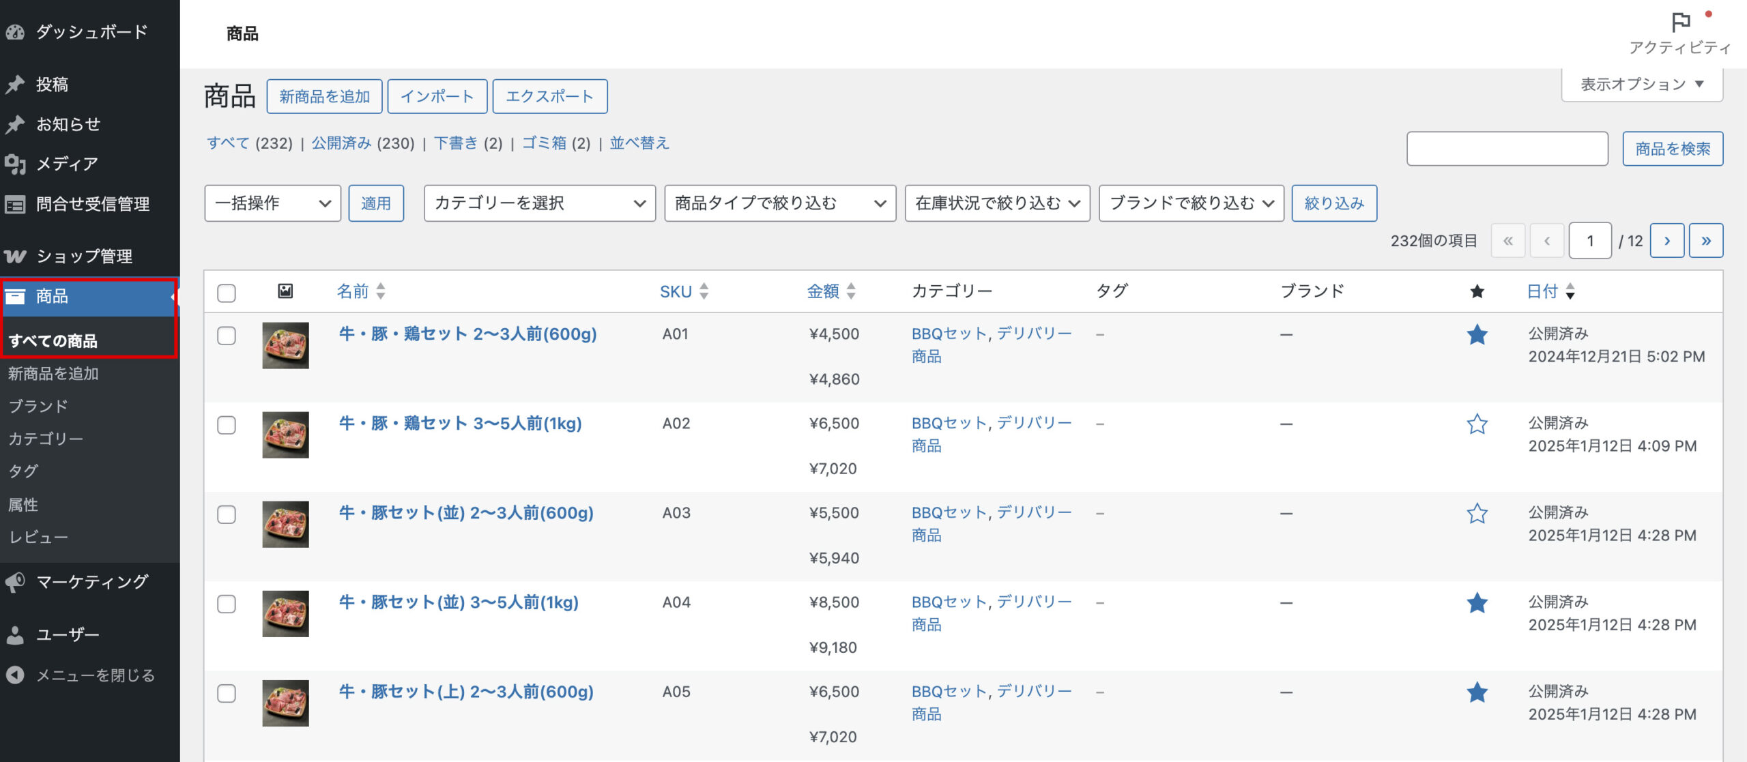
Task: Jump to last page with double arrow
Action: click(1705, 241)
